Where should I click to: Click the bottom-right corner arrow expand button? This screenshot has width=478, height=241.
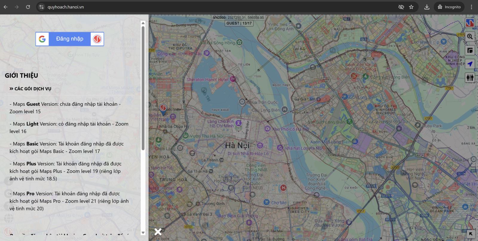tap(471, 234)
